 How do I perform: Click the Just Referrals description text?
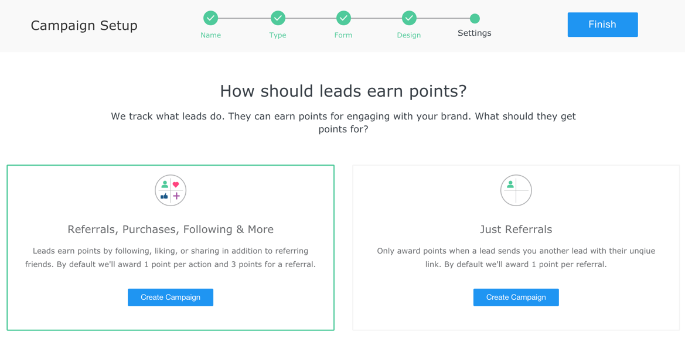516,258
